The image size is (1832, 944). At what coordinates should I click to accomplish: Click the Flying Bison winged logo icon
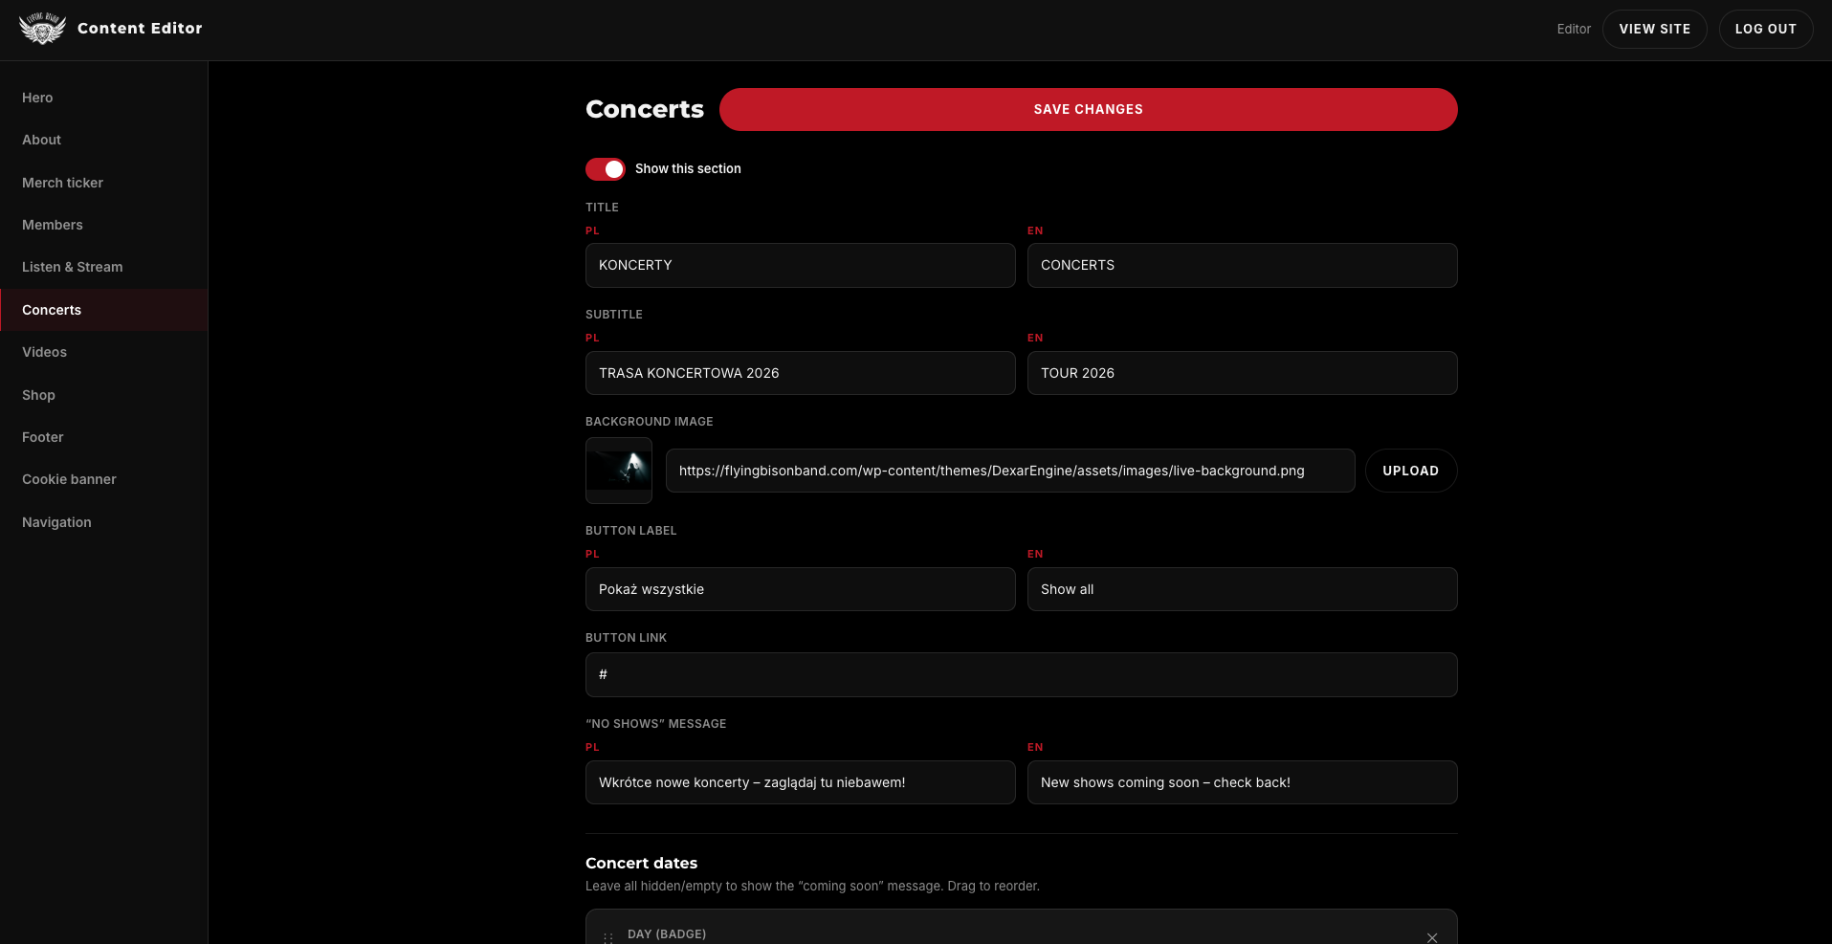[42, 29]
